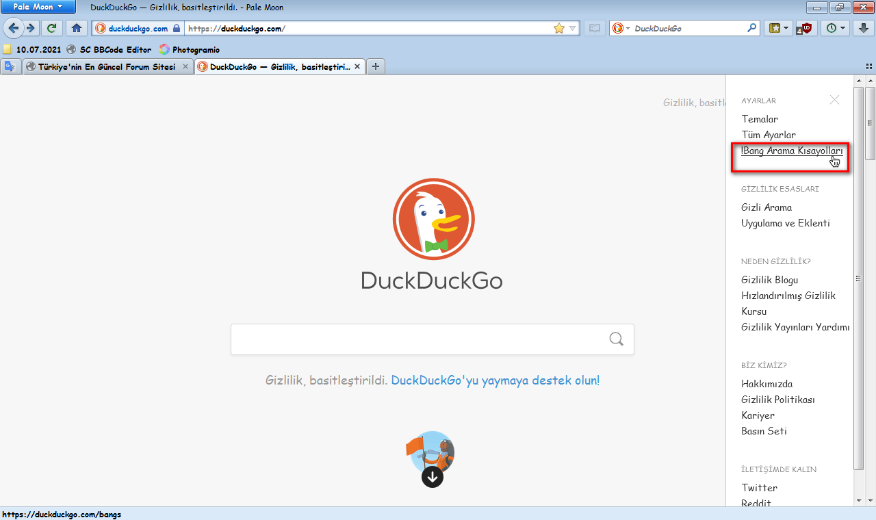Open the tab groups grid icon

pyautogui.click(x=869, y=66)
